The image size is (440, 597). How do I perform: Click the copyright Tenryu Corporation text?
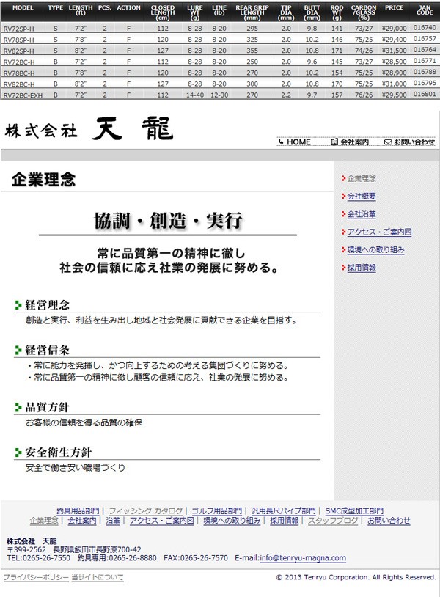(x=356, y=577)
